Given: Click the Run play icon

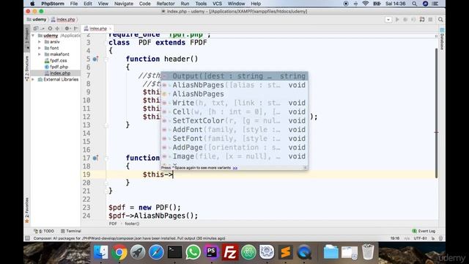Looking at the screenshot, I should 397,20.
